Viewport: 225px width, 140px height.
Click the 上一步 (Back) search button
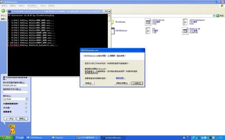pos(10,118)
